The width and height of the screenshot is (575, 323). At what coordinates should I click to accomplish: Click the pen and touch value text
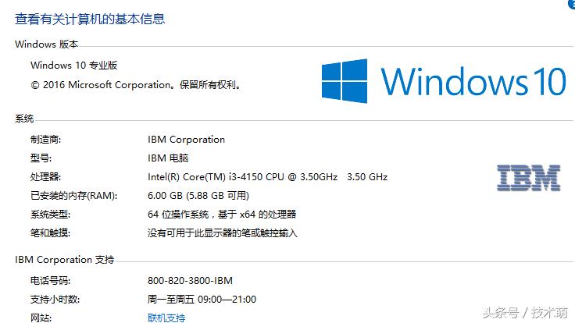pyautogui.click(x=223, y=232)
